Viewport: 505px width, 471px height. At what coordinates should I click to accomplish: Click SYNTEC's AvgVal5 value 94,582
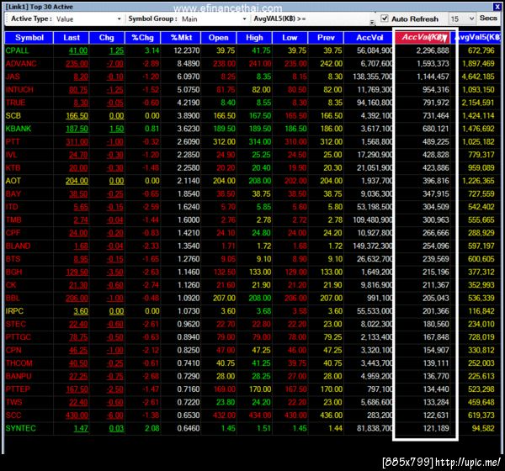(x=483, y=429)
